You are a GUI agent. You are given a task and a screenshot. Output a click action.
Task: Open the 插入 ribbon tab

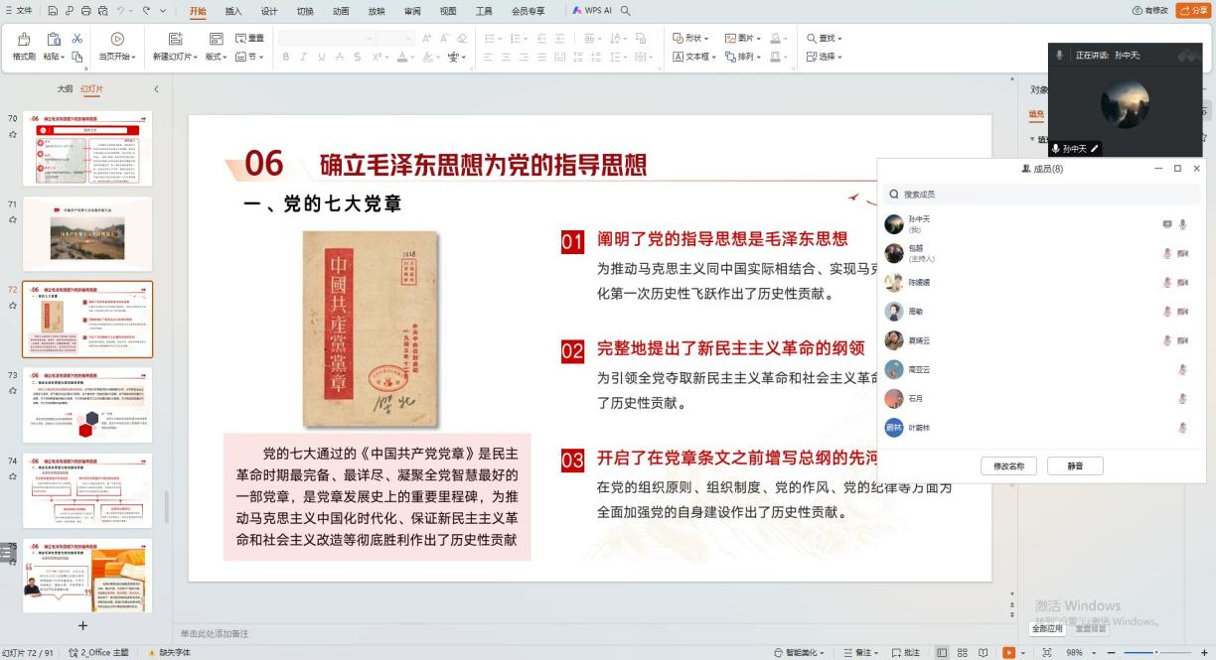coord(233,11)
